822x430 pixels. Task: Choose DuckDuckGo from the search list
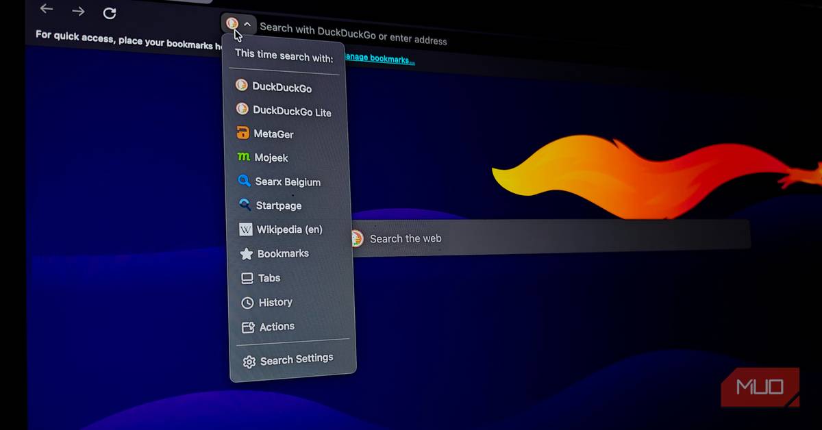[282, 87]
